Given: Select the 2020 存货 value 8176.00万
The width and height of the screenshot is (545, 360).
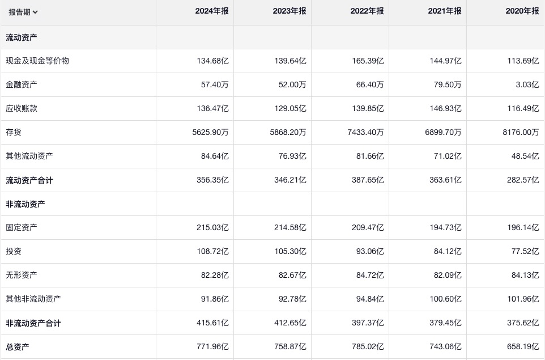Looking at the screenshot, I should 521,132.
